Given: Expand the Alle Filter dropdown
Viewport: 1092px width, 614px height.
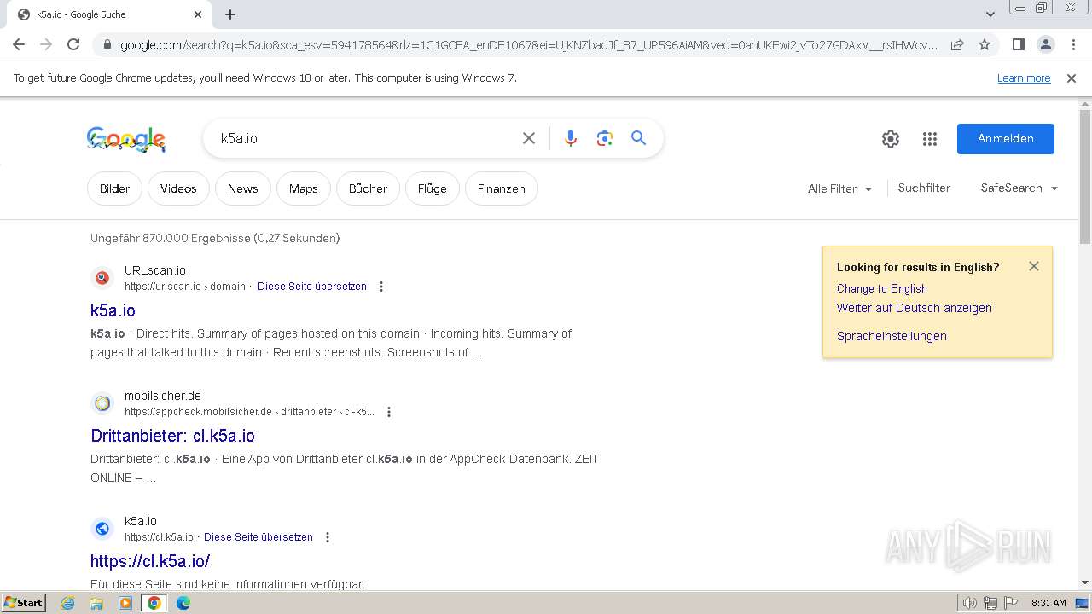Looking at the screenshot, I should [840, 188].
